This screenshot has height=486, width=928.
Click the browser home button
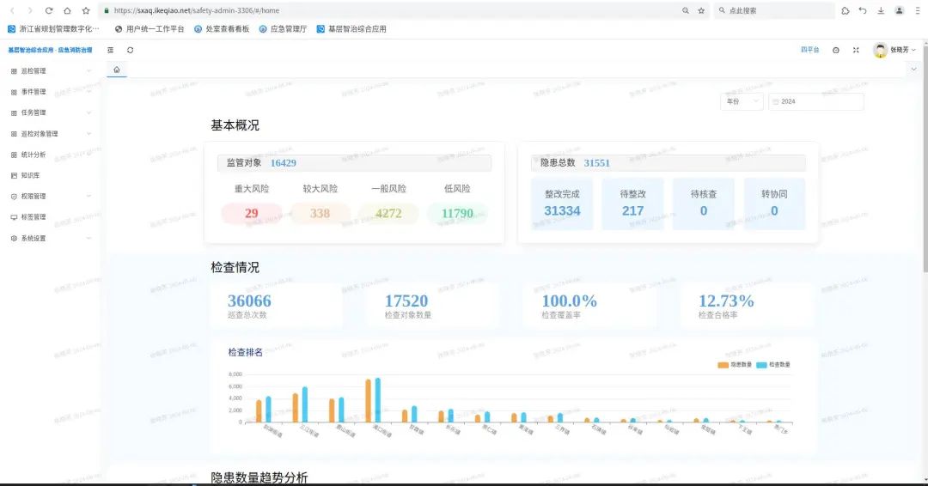click(x=67, y=10)
